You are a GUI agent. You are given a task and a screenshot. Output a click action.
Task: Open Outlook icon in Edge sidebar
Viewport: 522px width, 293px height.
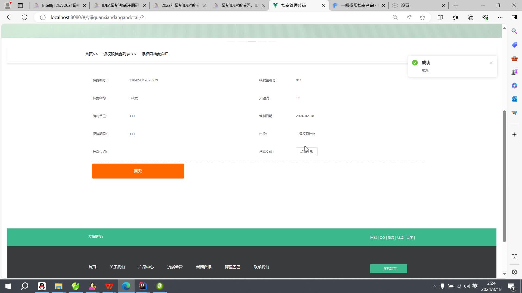coord(514,99)
